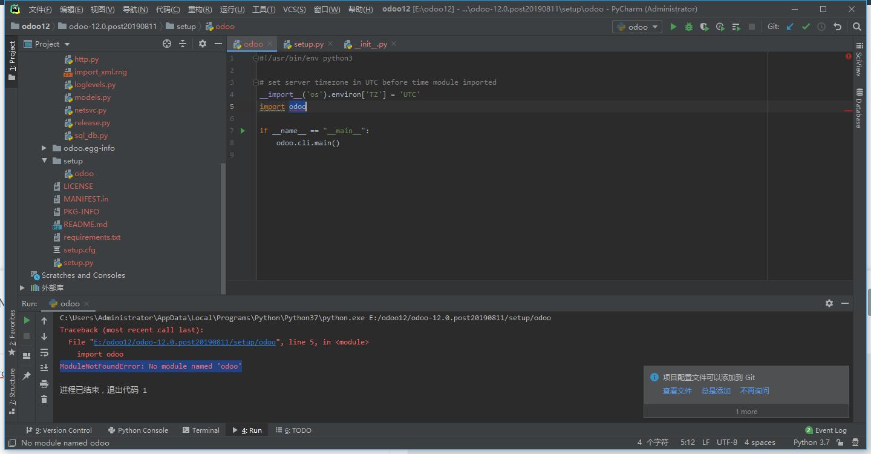Print the Run console output

[x=44, y=384]
